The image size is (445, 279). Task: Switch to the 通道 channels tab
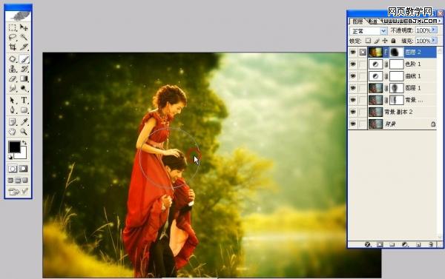point(372,21)
